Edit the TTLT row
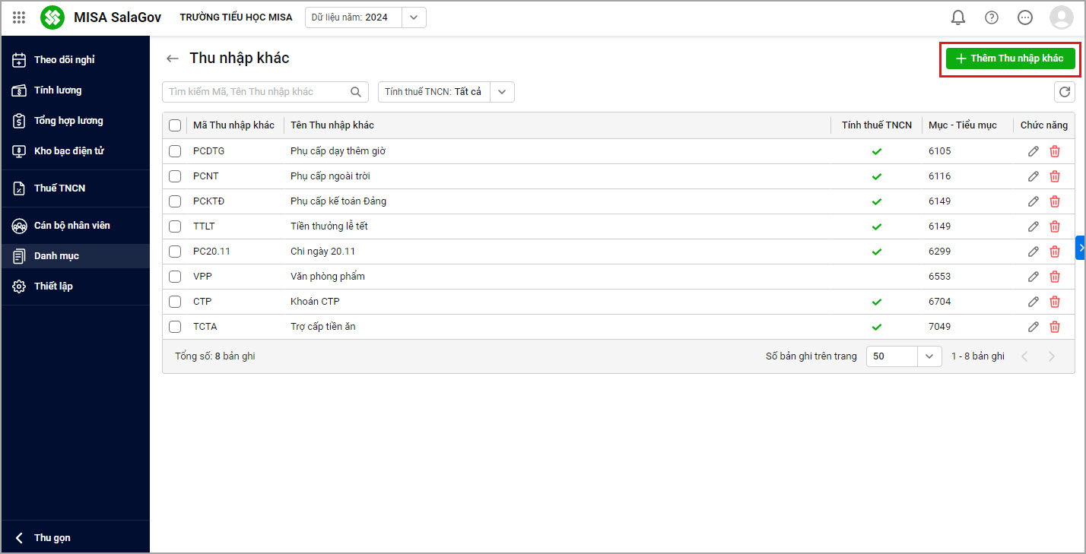The width and height of the screenshot is (1086, 554). click(1034, 226)
